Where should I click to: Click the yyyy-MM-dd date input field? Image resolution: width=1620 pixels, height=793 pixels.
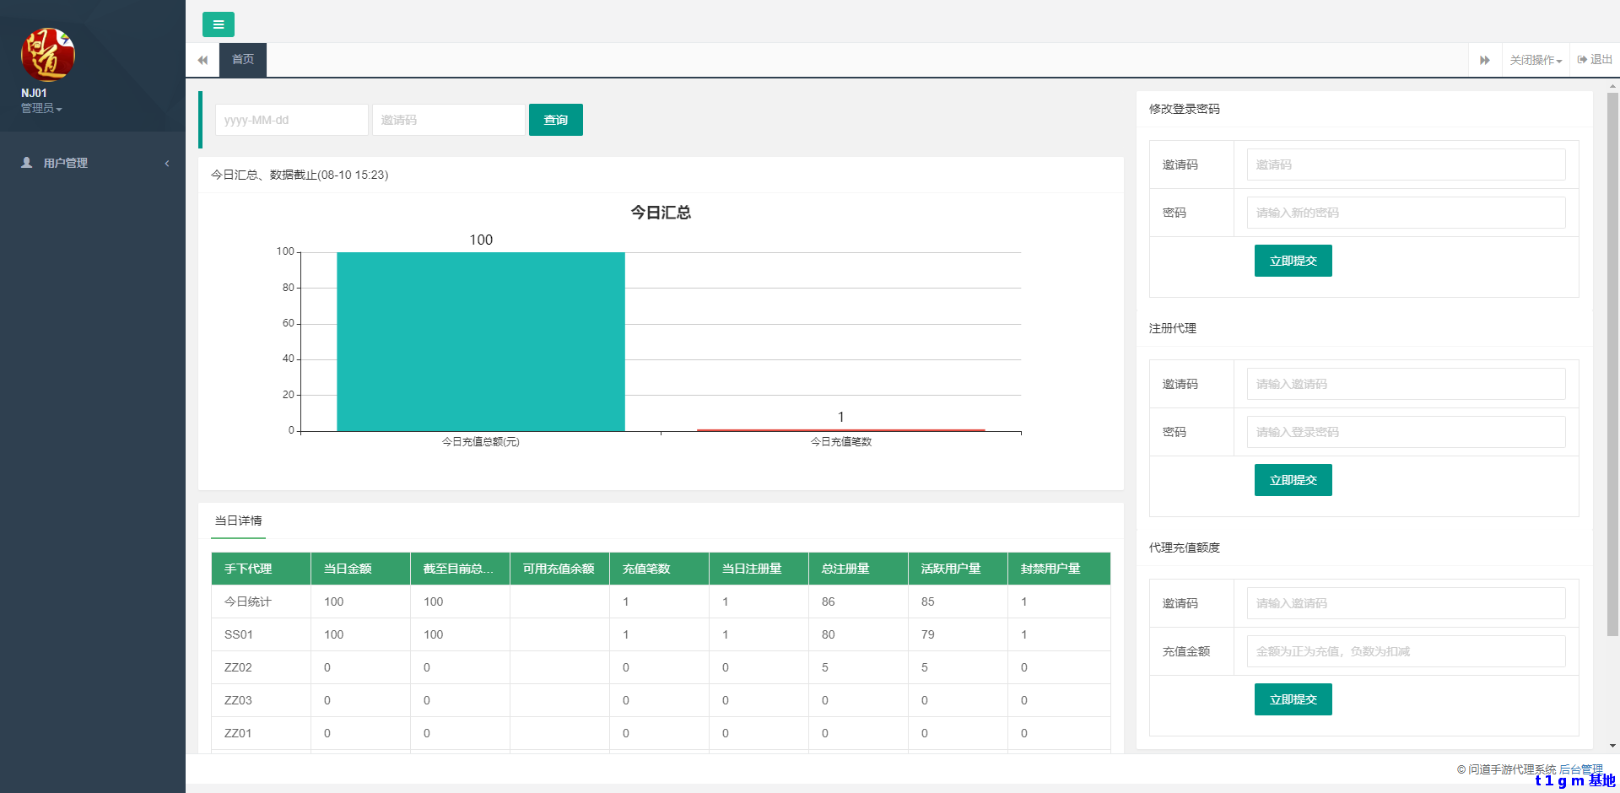click(x=291, y=120)
